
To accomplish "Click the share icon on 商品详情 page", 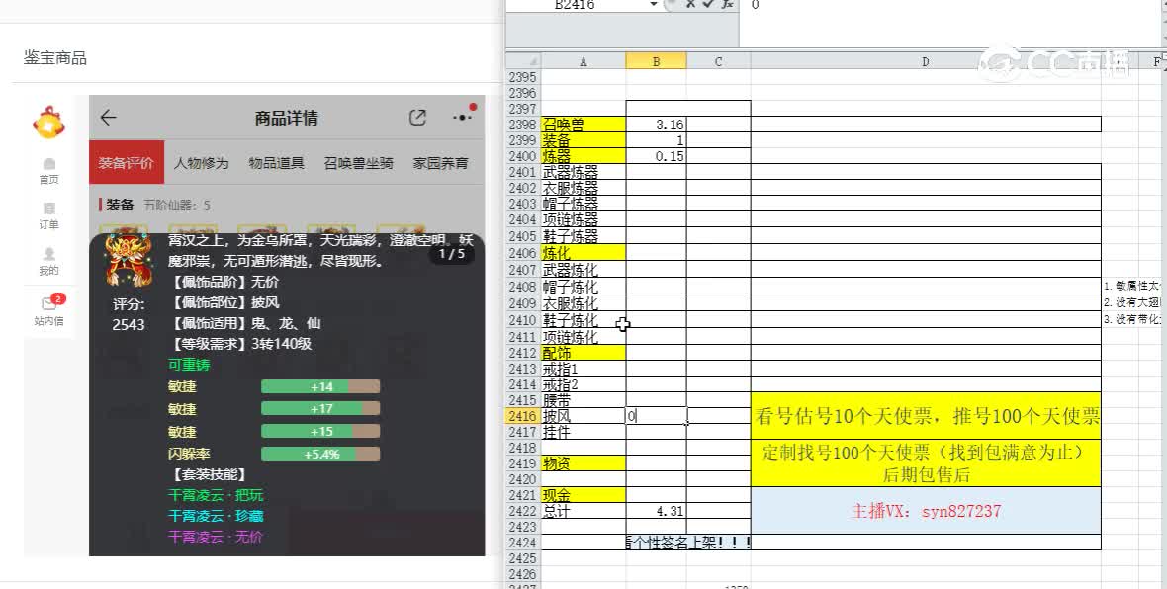I will (x=416, y=117).
